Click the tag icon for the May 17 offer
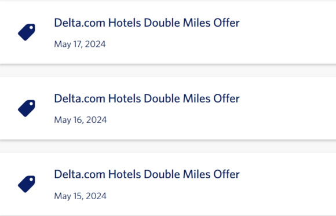Screen dimensions: 336x216 click(27, 32)
